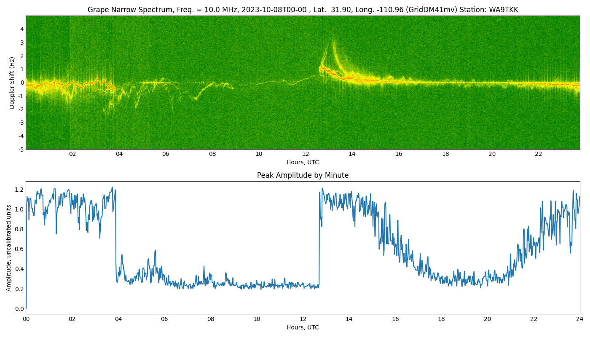Click the 00 hour tick on amplitude plot
590x337 pixels.
tap(26, 319)
